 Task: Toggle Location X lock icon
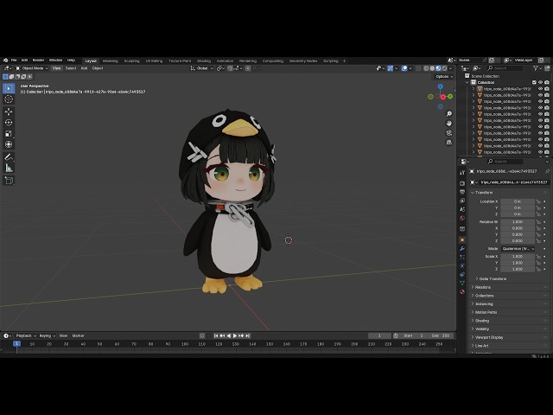click(538, 201)
